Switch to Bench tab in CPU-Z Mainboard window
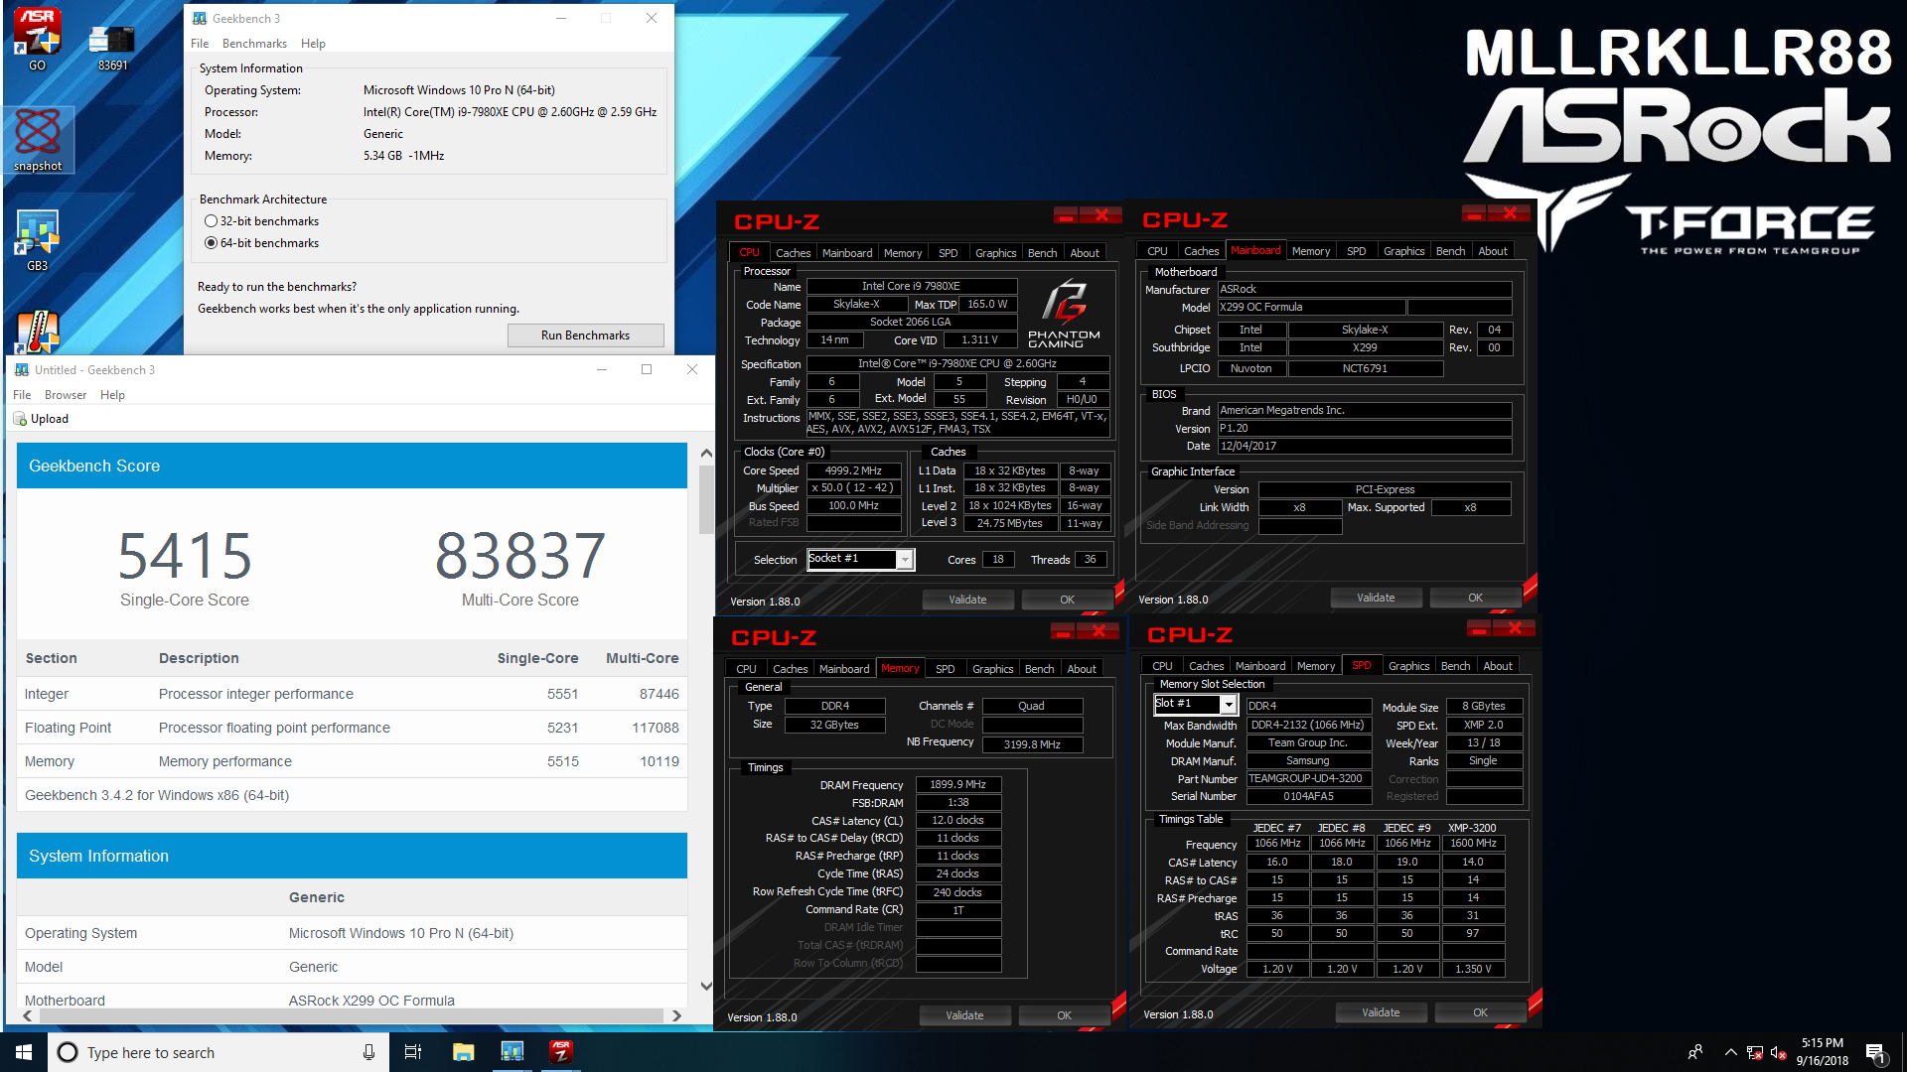The height and width of the screenshot is (1072, 1907). (1450, 251)
